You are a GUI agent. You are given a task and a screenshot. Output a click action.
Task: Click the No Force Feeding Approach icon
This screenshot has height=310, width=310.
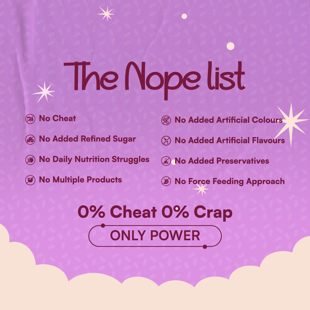pyautogui.click(x=166, y=181)
